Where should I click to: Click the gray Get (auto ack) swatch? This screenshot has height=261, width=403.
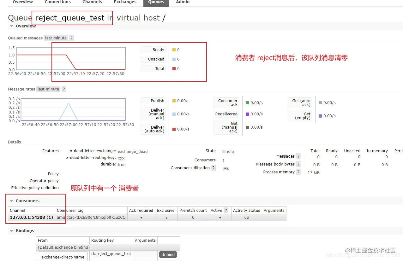[320, 103]
